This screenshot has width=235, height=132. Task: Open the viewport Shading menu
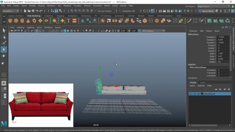[21, 27]
